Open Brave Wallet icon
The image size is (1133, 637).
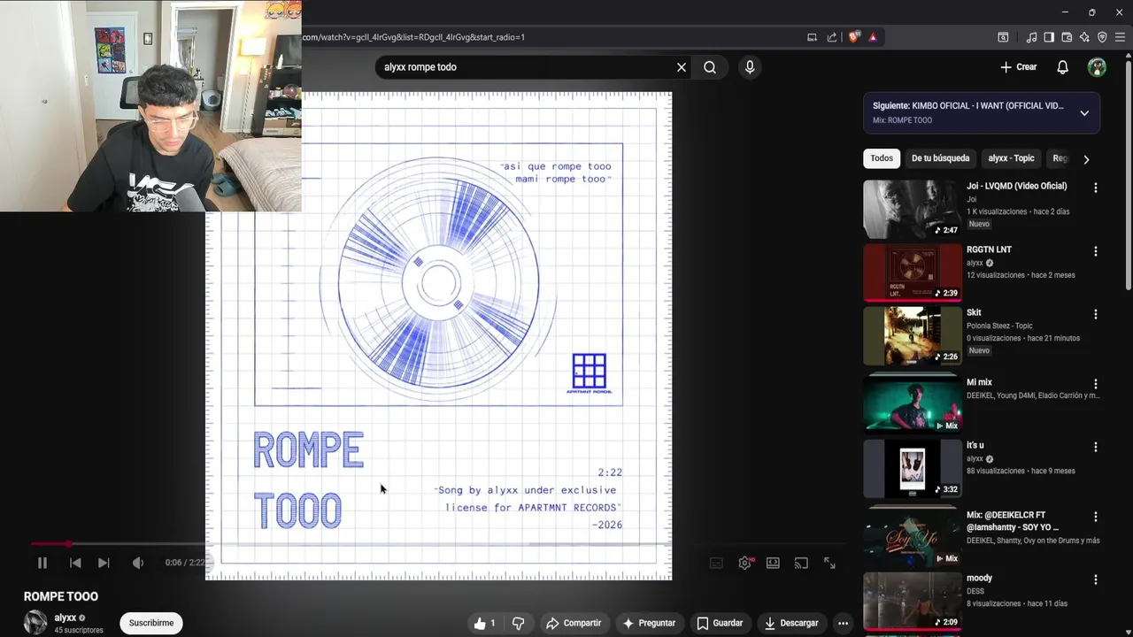1067,37
